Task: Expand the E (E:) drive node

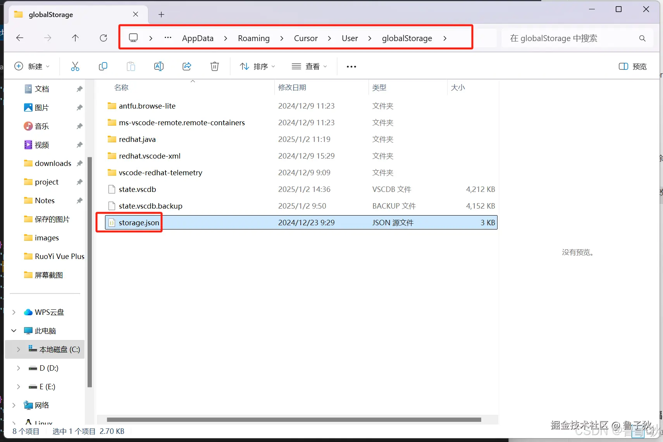Action: pos(19,387)
